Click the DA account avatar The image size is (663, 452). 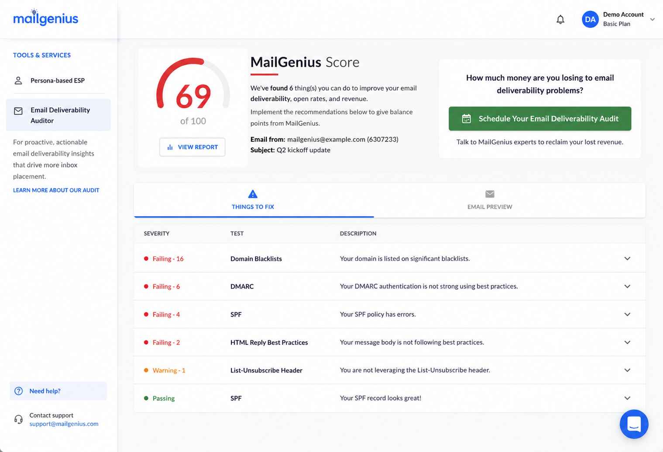(590, 19)
